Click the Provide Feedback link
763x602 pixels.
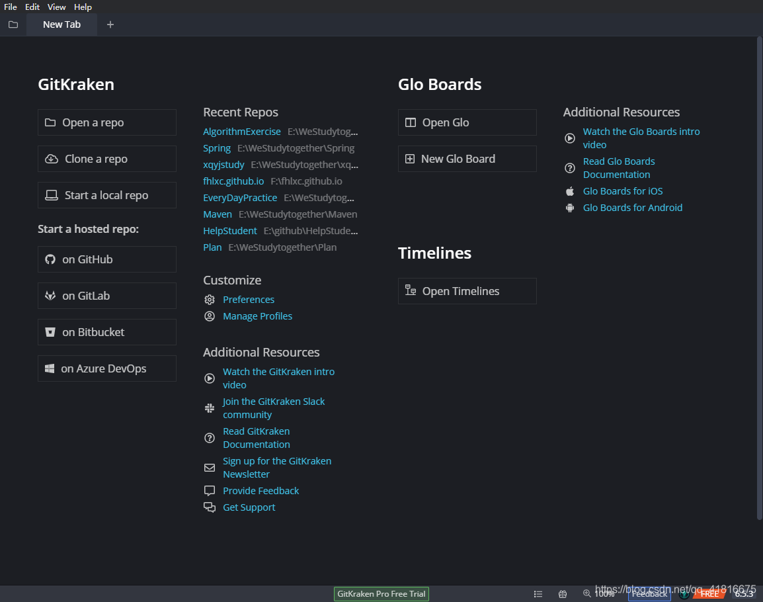(261, 490)
